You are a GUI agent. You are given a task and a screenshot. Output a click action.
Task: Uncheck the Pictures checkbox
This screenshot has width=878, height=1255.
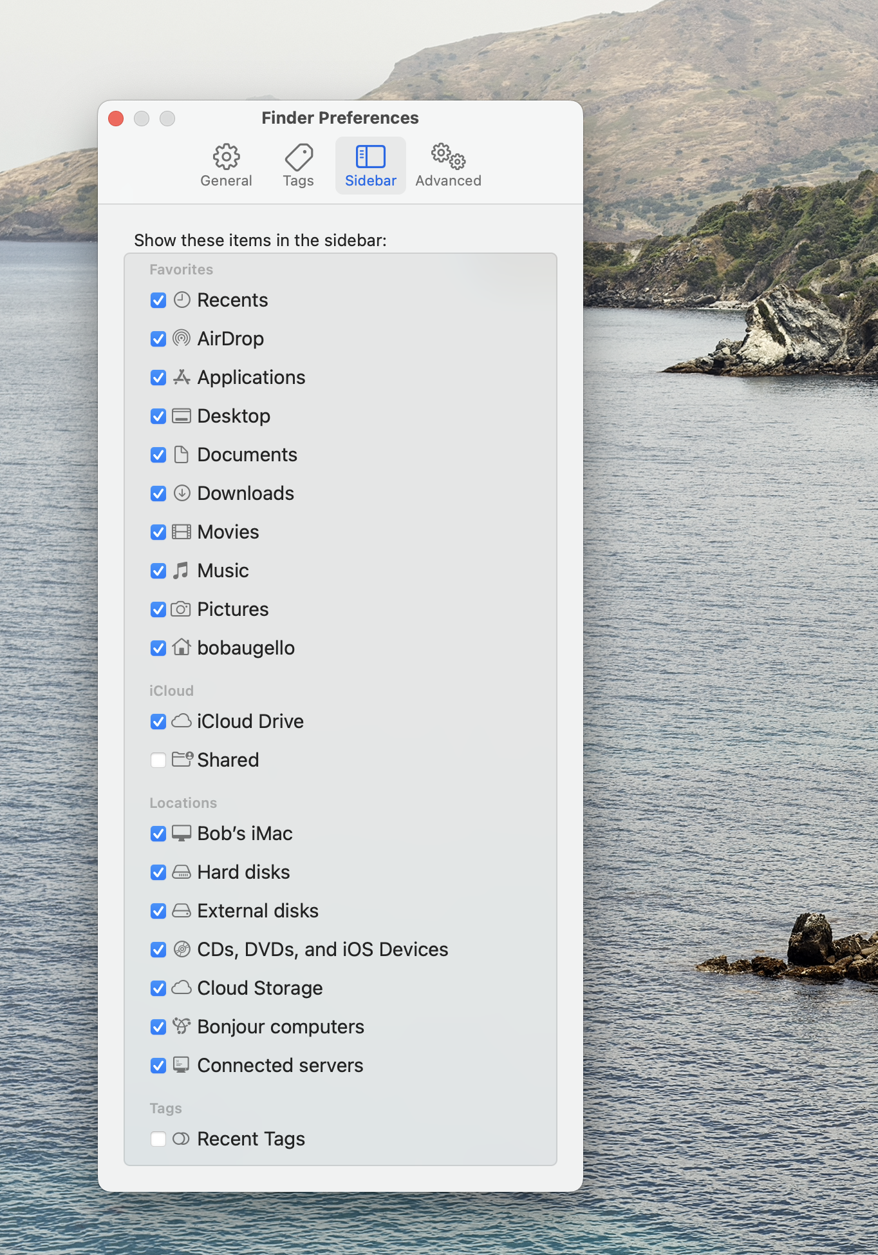click(158, 609)
